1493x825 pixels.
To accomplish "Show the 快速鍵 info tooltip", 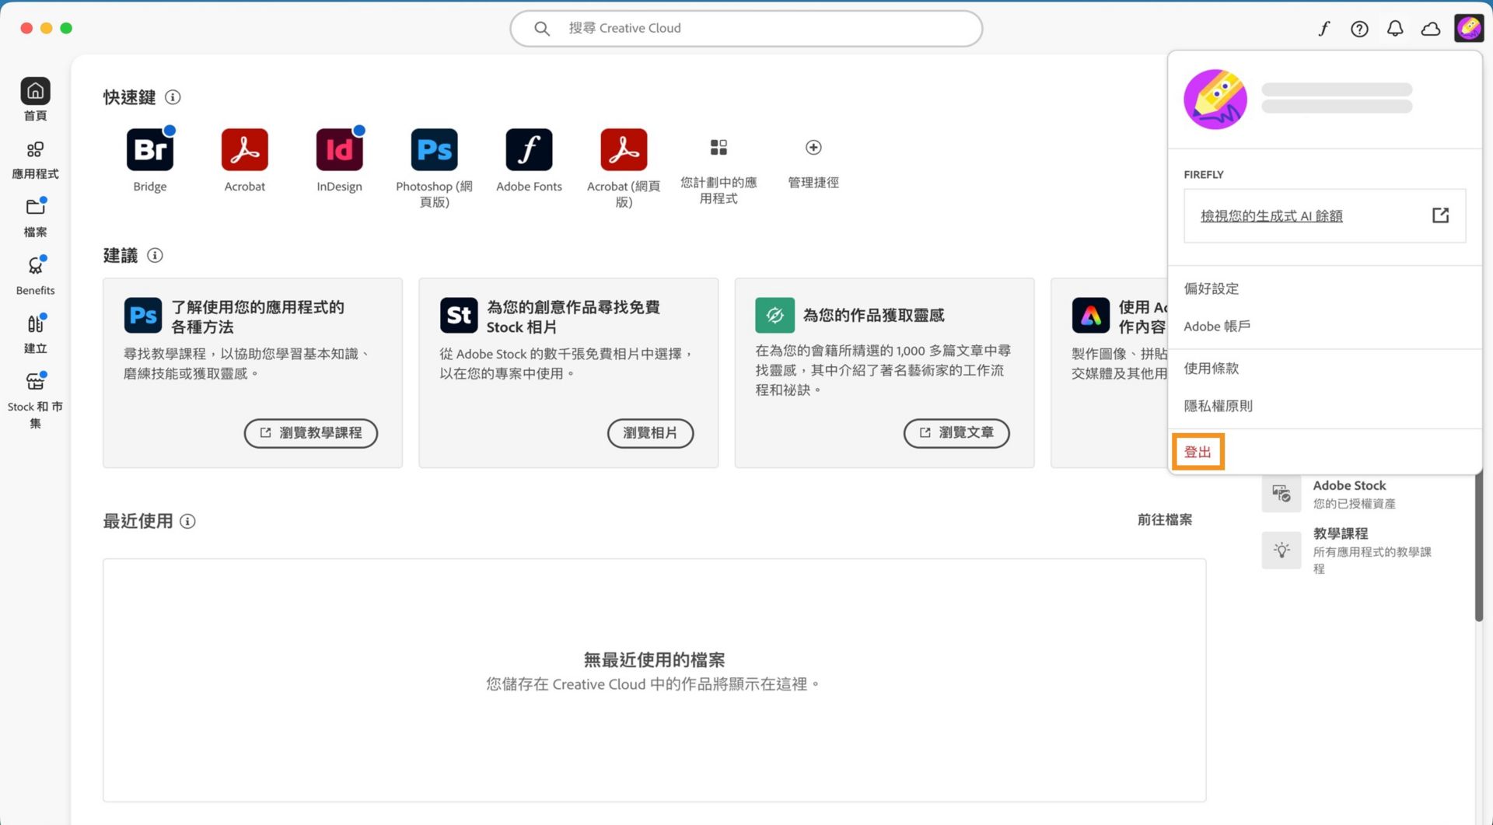I will [173, 97].
